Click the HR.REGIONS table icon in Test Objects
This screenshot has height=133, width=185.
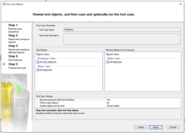point(37,70)
